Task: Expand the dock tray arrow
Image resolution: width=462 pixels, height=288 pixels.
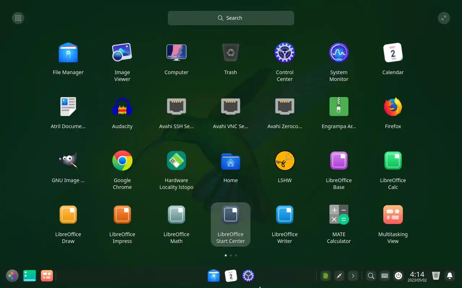Action: [353, 276]
